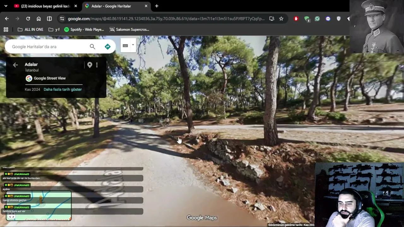Focus the google.com/maps address bar
Image resolution: width=404 pixels, height=227 pixels.
[x=166, y=19]
